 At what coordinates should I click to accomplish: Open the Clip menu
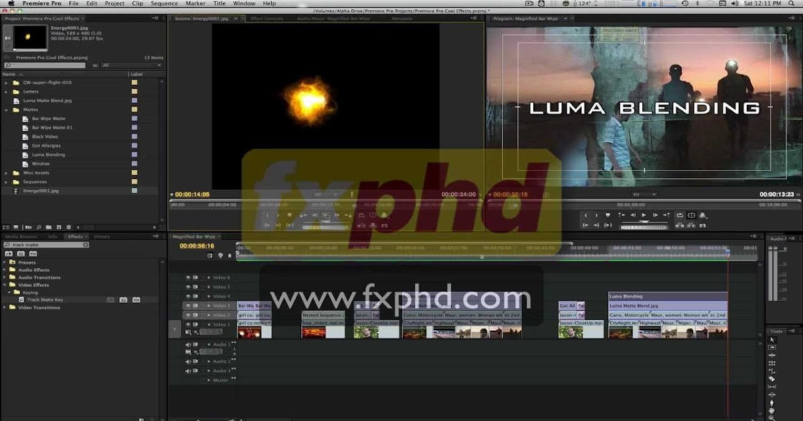point(137,3)
